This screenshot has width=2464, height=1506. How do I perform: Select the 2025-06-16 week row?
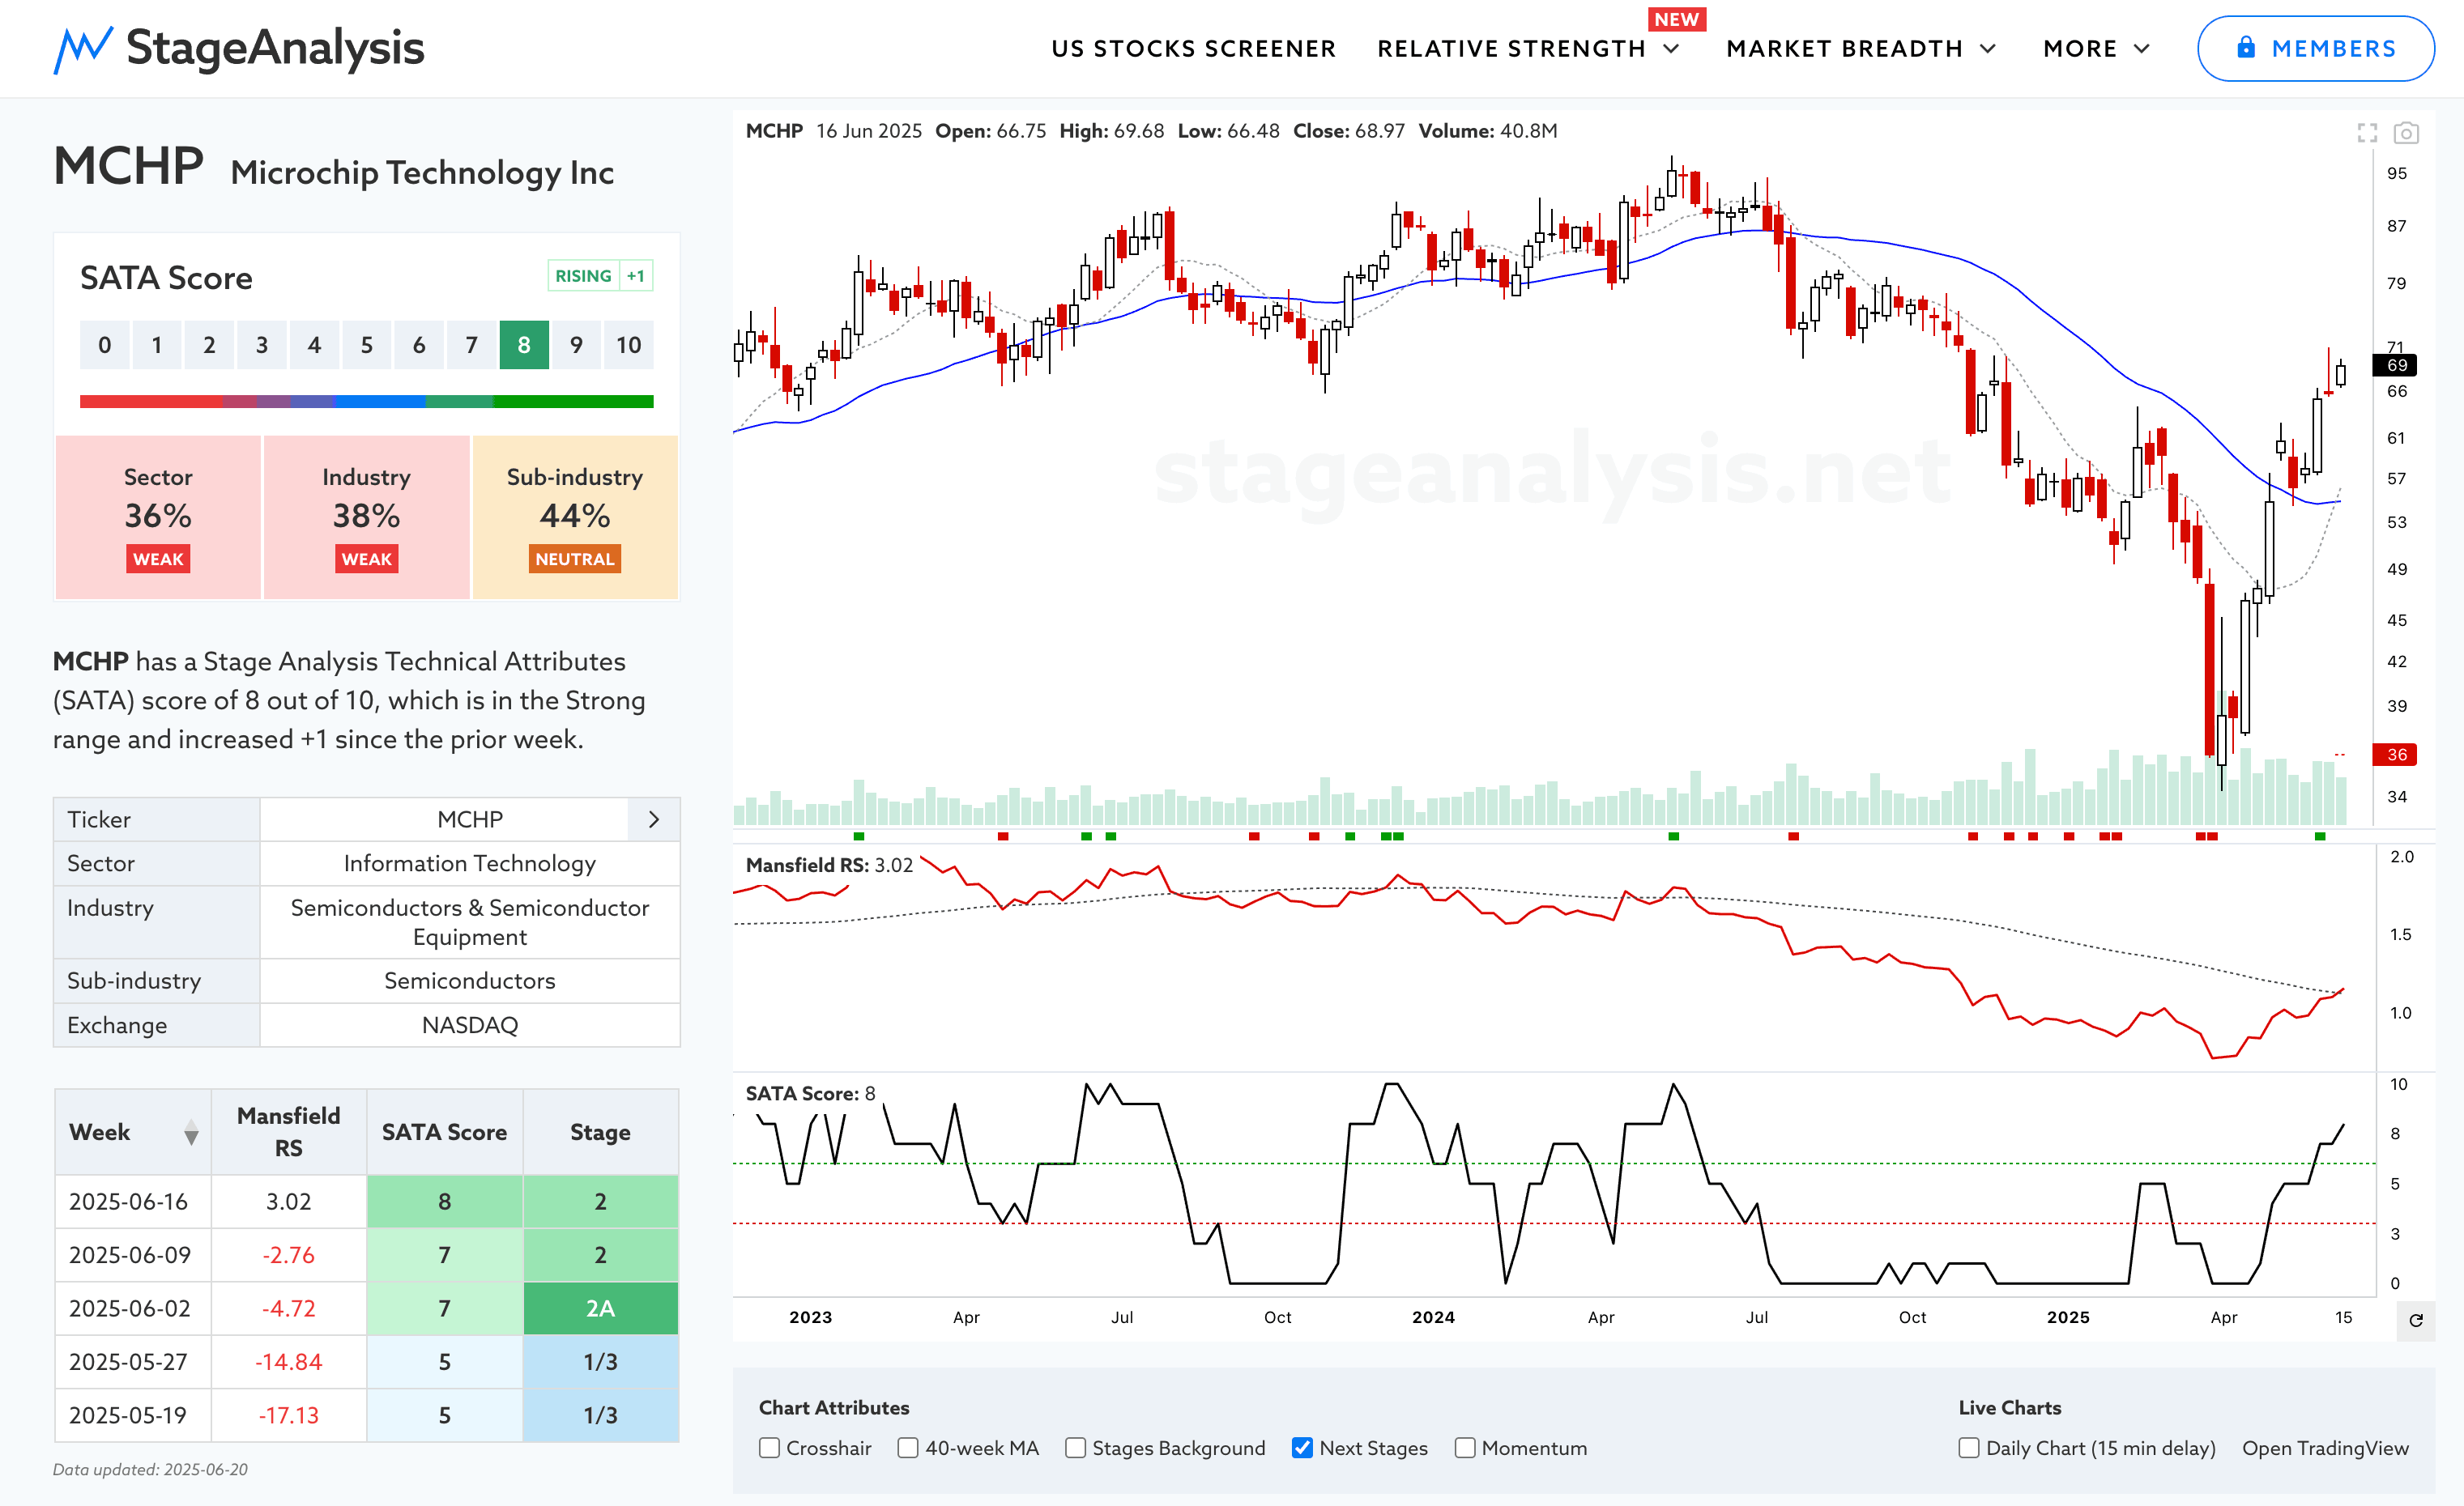[366, 1202]
